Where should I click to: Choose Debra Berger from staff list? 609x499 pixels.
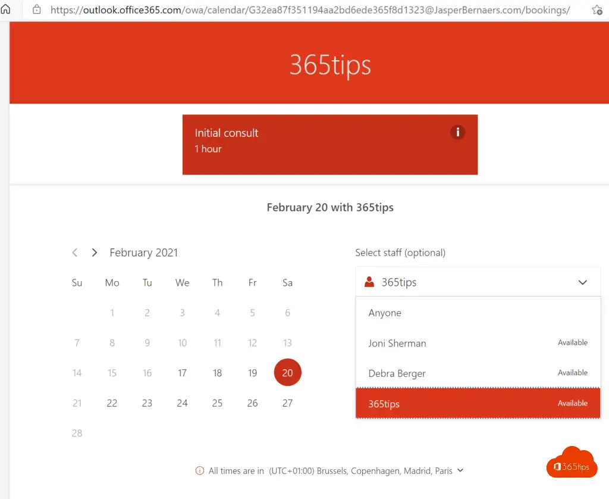click(478, 373)
